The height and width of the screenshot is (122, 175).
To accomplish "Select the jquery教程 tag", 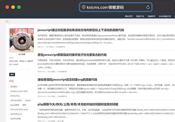I will click(15, 105).
